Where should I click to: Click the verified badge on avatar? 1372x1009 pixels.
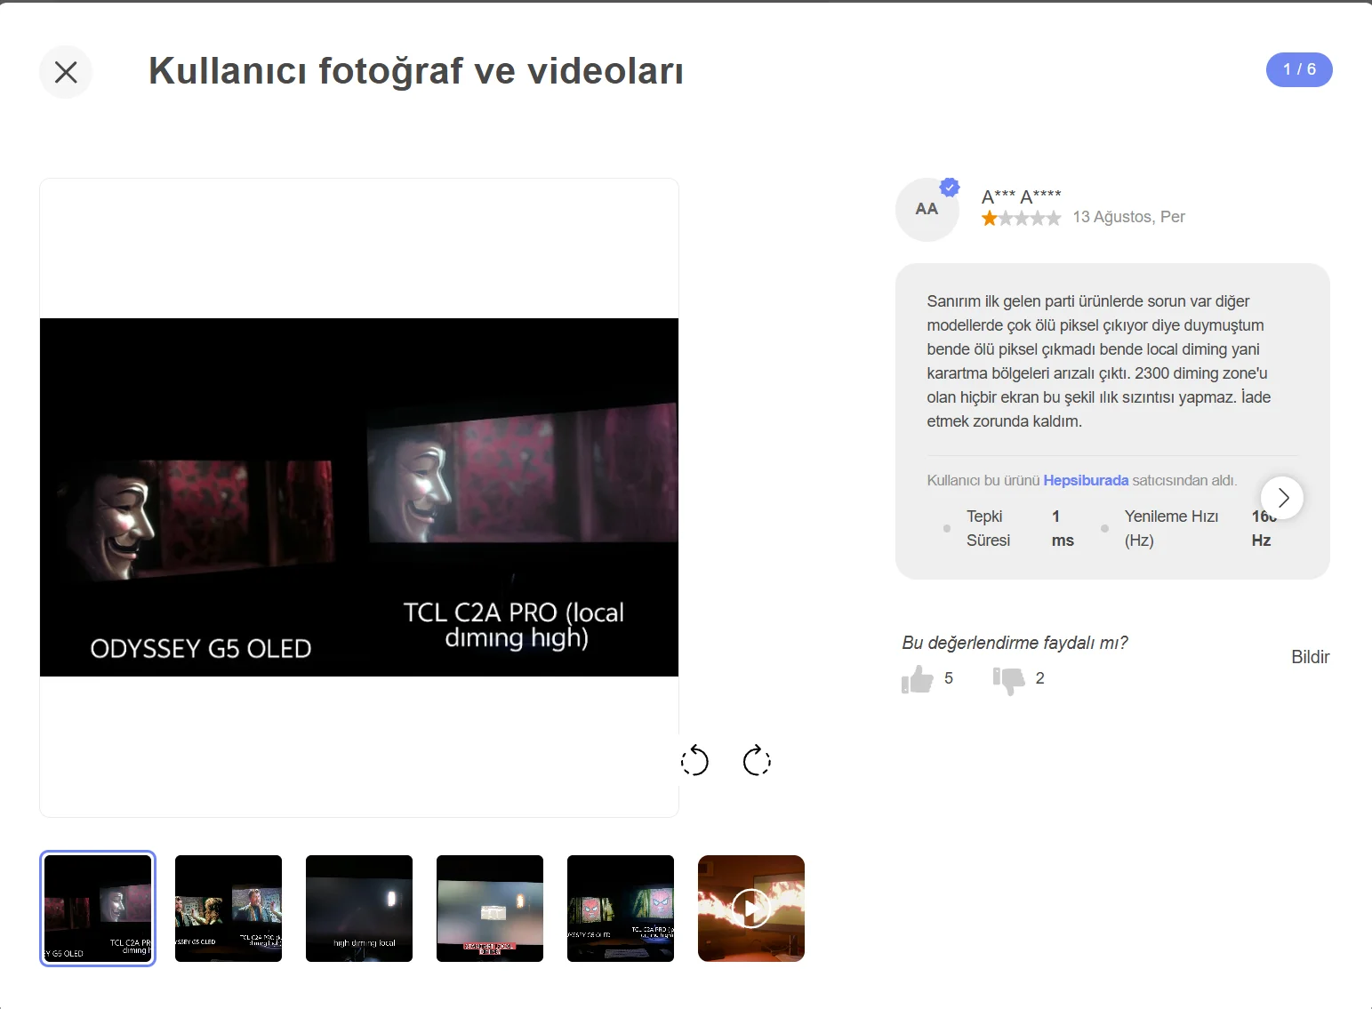[950, 188]
